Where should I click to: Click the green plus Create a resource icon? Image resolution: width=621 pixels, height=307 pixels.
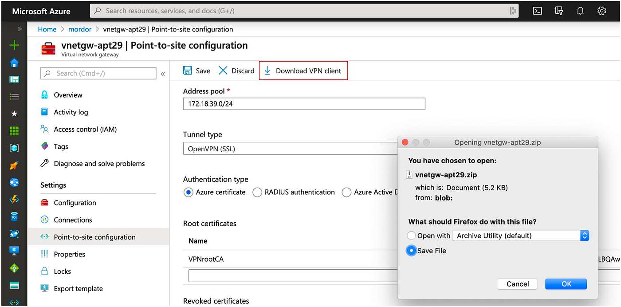[x=14, y=45]
